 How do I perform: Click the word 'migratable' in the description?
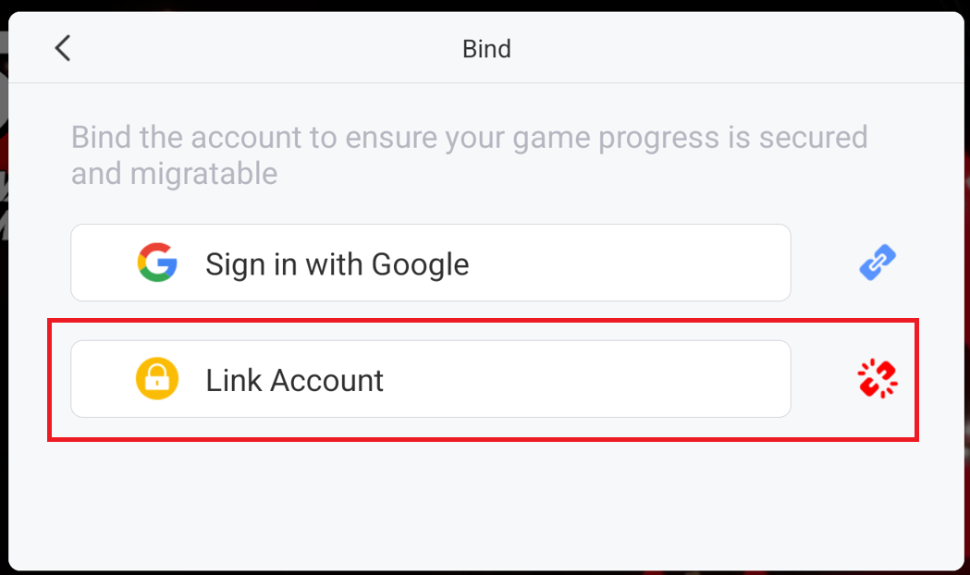pos(203,174)
